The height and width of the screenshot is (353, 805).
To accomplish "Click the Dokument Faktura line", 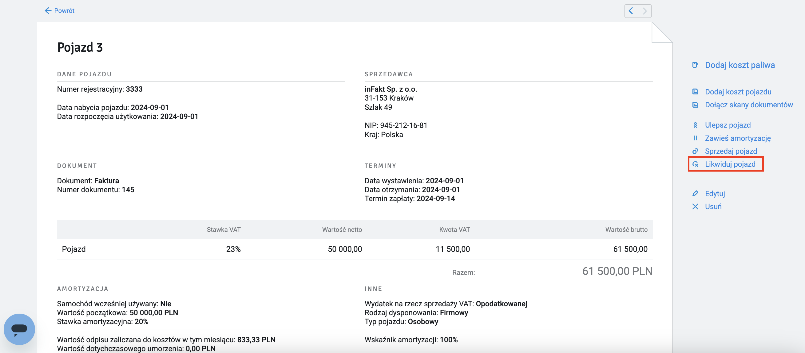I will (x=88, y=181).
